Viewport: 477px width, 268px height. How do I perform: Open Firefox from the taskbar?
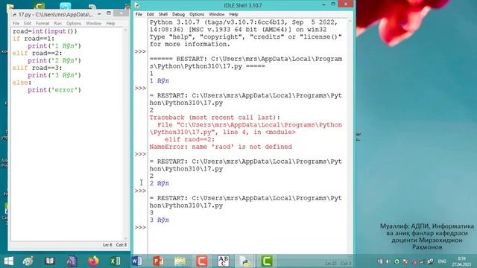tap(94, 261)
